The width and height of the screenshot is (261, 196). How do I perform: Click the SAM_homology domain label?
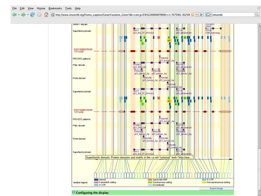coord(213,33)
